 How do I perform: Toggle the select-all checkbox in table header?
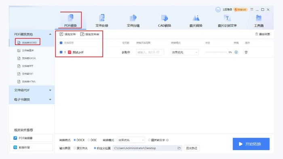[x=61, y=43]
